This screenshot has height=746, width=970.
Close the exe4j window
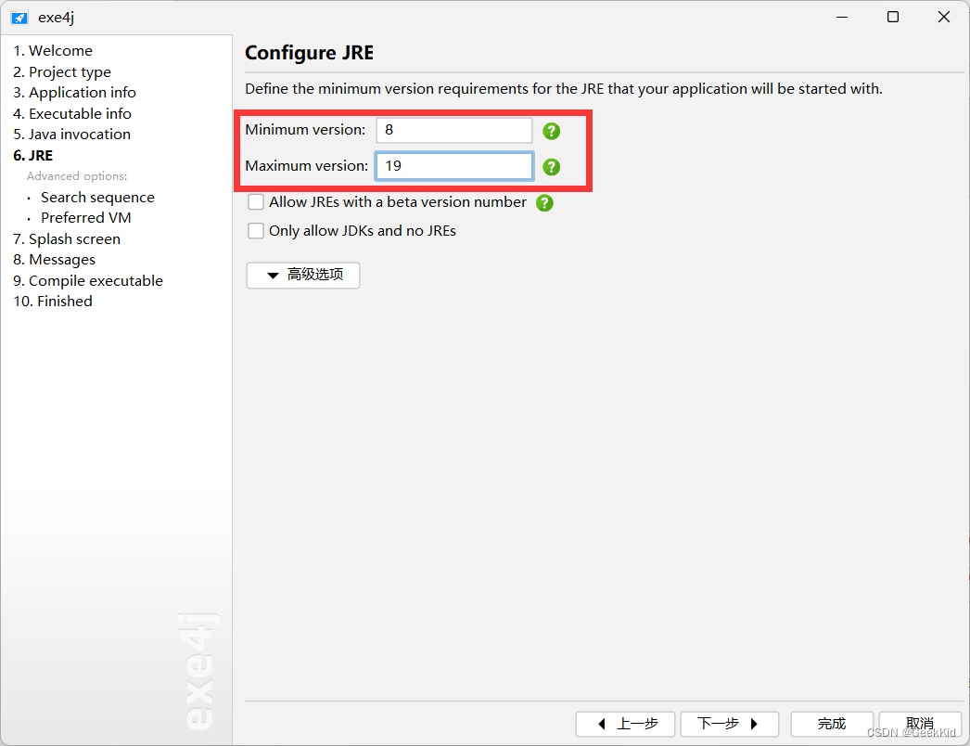pos(943,18)
